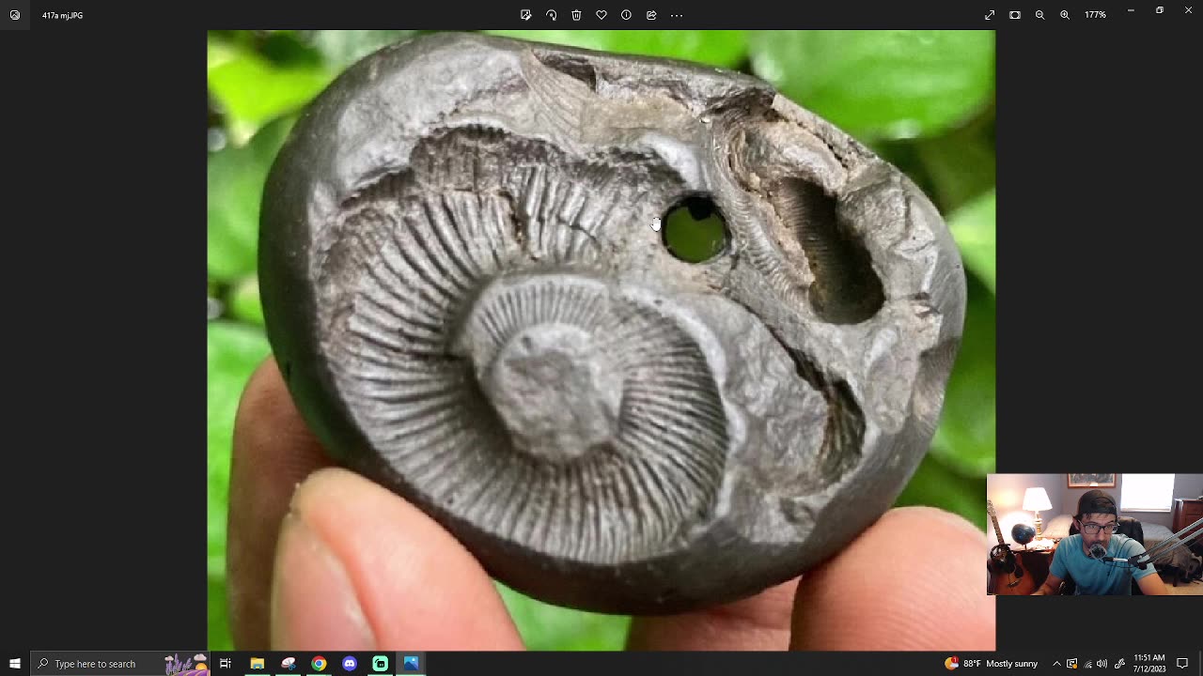Open the Snipping Tool taskbar icon
Image resolution: width=1203 pixels, height=676 pixels.
point(288,664)
